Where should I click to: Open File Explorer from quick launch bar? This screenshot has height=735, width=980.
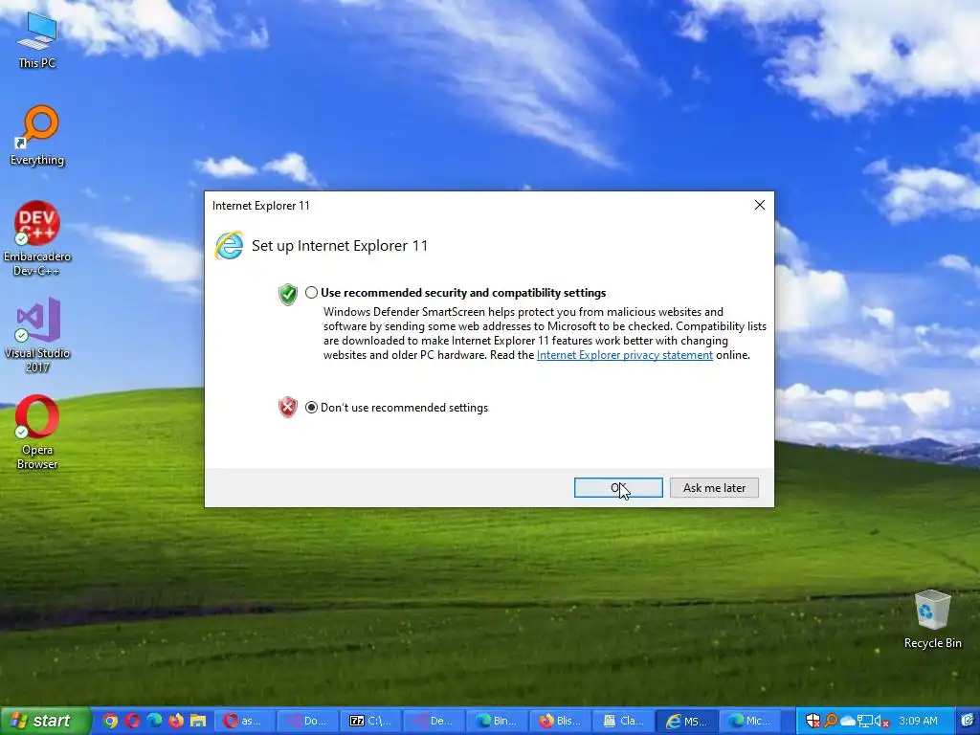tap(198, 721)
